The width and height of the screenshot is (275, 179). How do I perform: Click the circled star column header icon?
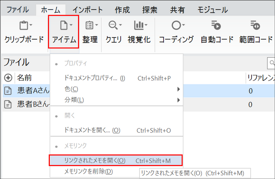pyautogui.click(x=8, y=78)
